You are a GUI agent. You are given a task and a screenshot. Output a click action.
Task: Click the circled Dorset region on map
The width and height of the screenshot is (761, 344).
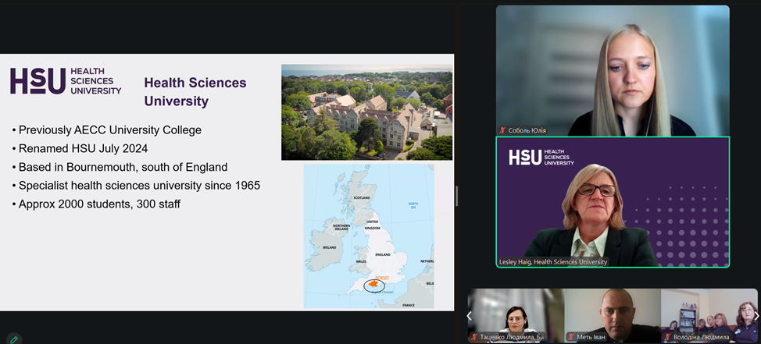[x=374, y=285]
